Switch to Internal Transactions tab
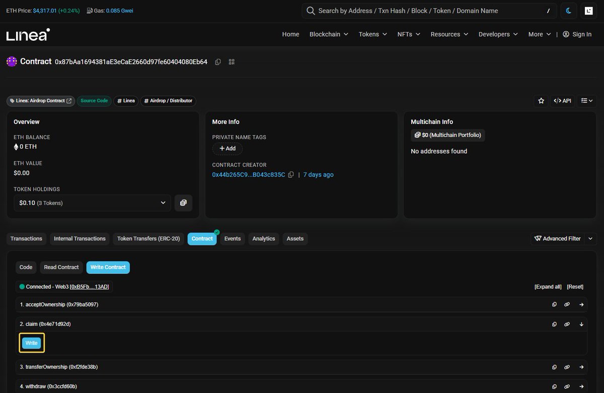This screenshot has height=393, width=604. pos(80,239)
